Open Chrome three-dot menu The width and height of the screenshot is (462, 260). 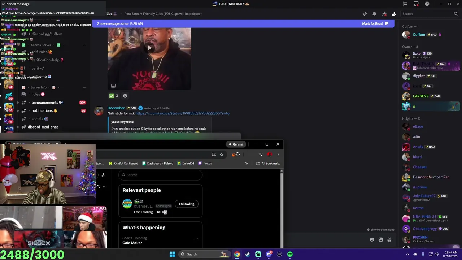(278, 155)
